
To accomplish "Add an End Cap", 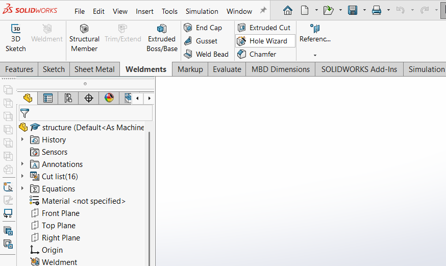I will pos(203,28).
